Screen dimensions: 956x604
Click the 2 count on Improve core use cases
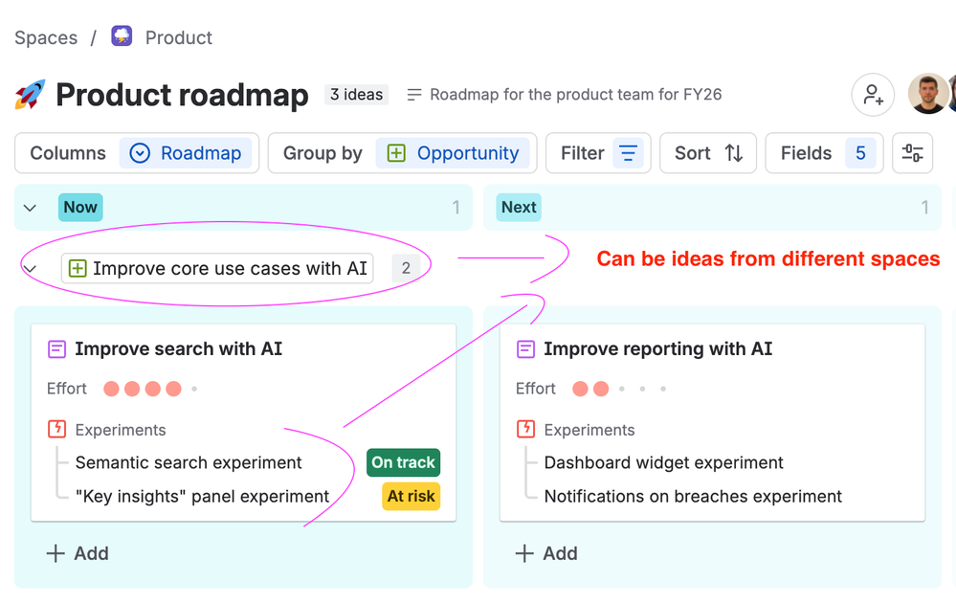406,268
